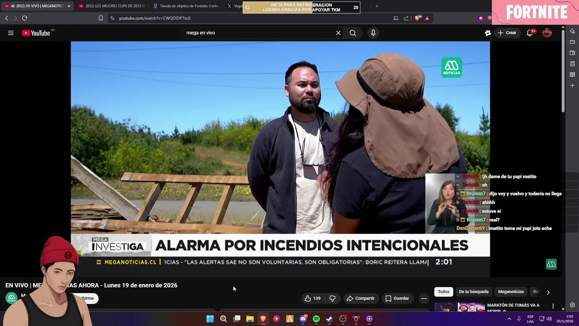Click the video title 'EN VIVO | ... Lunes 19 de enero de 2026'
This screenshot has height=326, width=579.
coord(91,285)
